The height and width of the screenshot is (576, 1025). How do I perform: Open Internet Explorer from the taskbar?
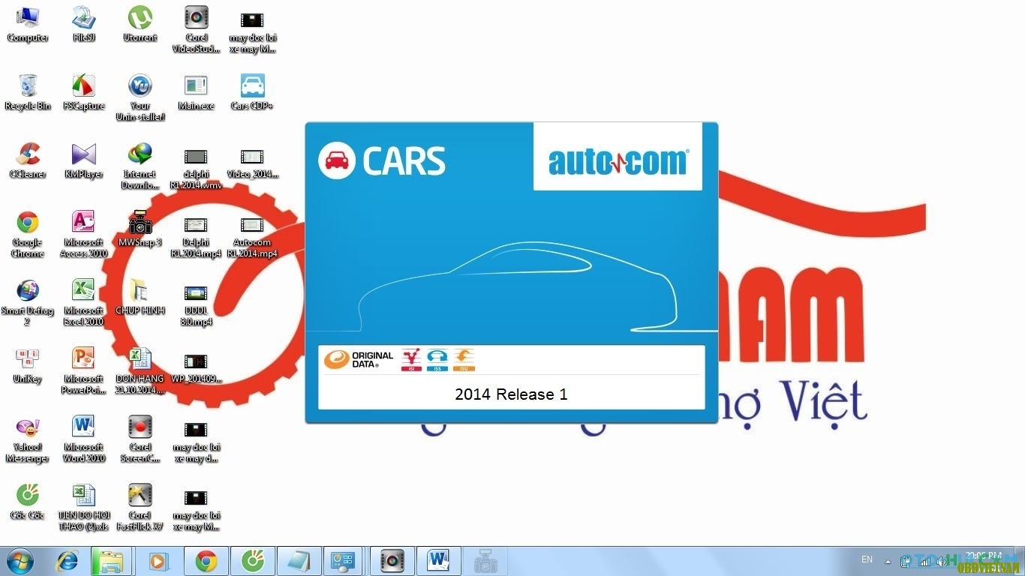tap(67, 561)
